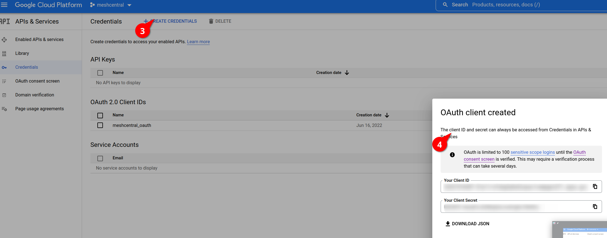The image size is (607, 238).
Task: Click CREATE CREDENTIALS button
Action: (170, 21)
